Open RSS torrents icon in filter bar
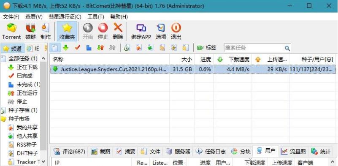 point(162,48)
